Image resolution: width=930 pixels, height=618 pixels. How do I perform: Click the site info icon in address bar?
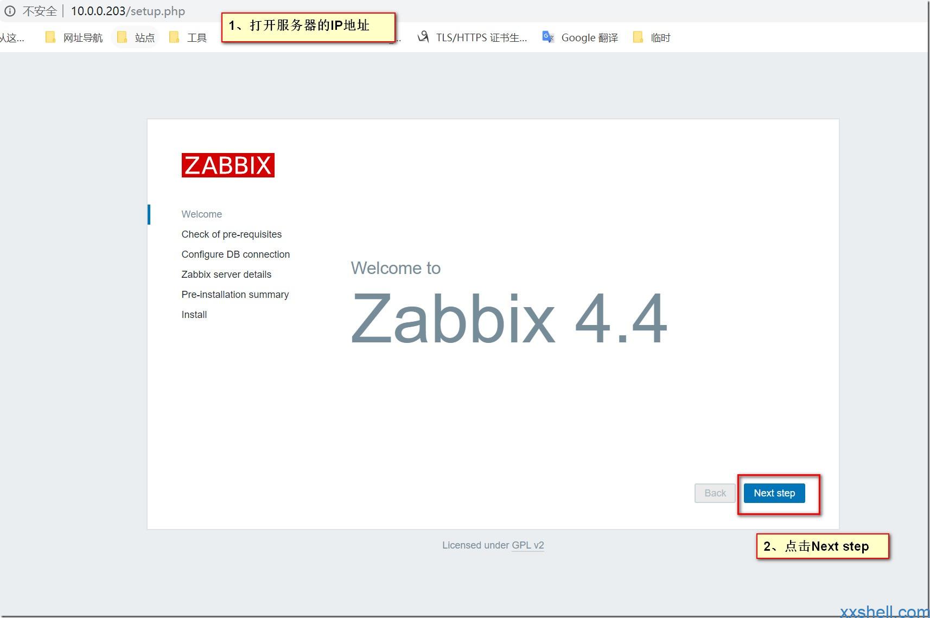coord(10,11)
